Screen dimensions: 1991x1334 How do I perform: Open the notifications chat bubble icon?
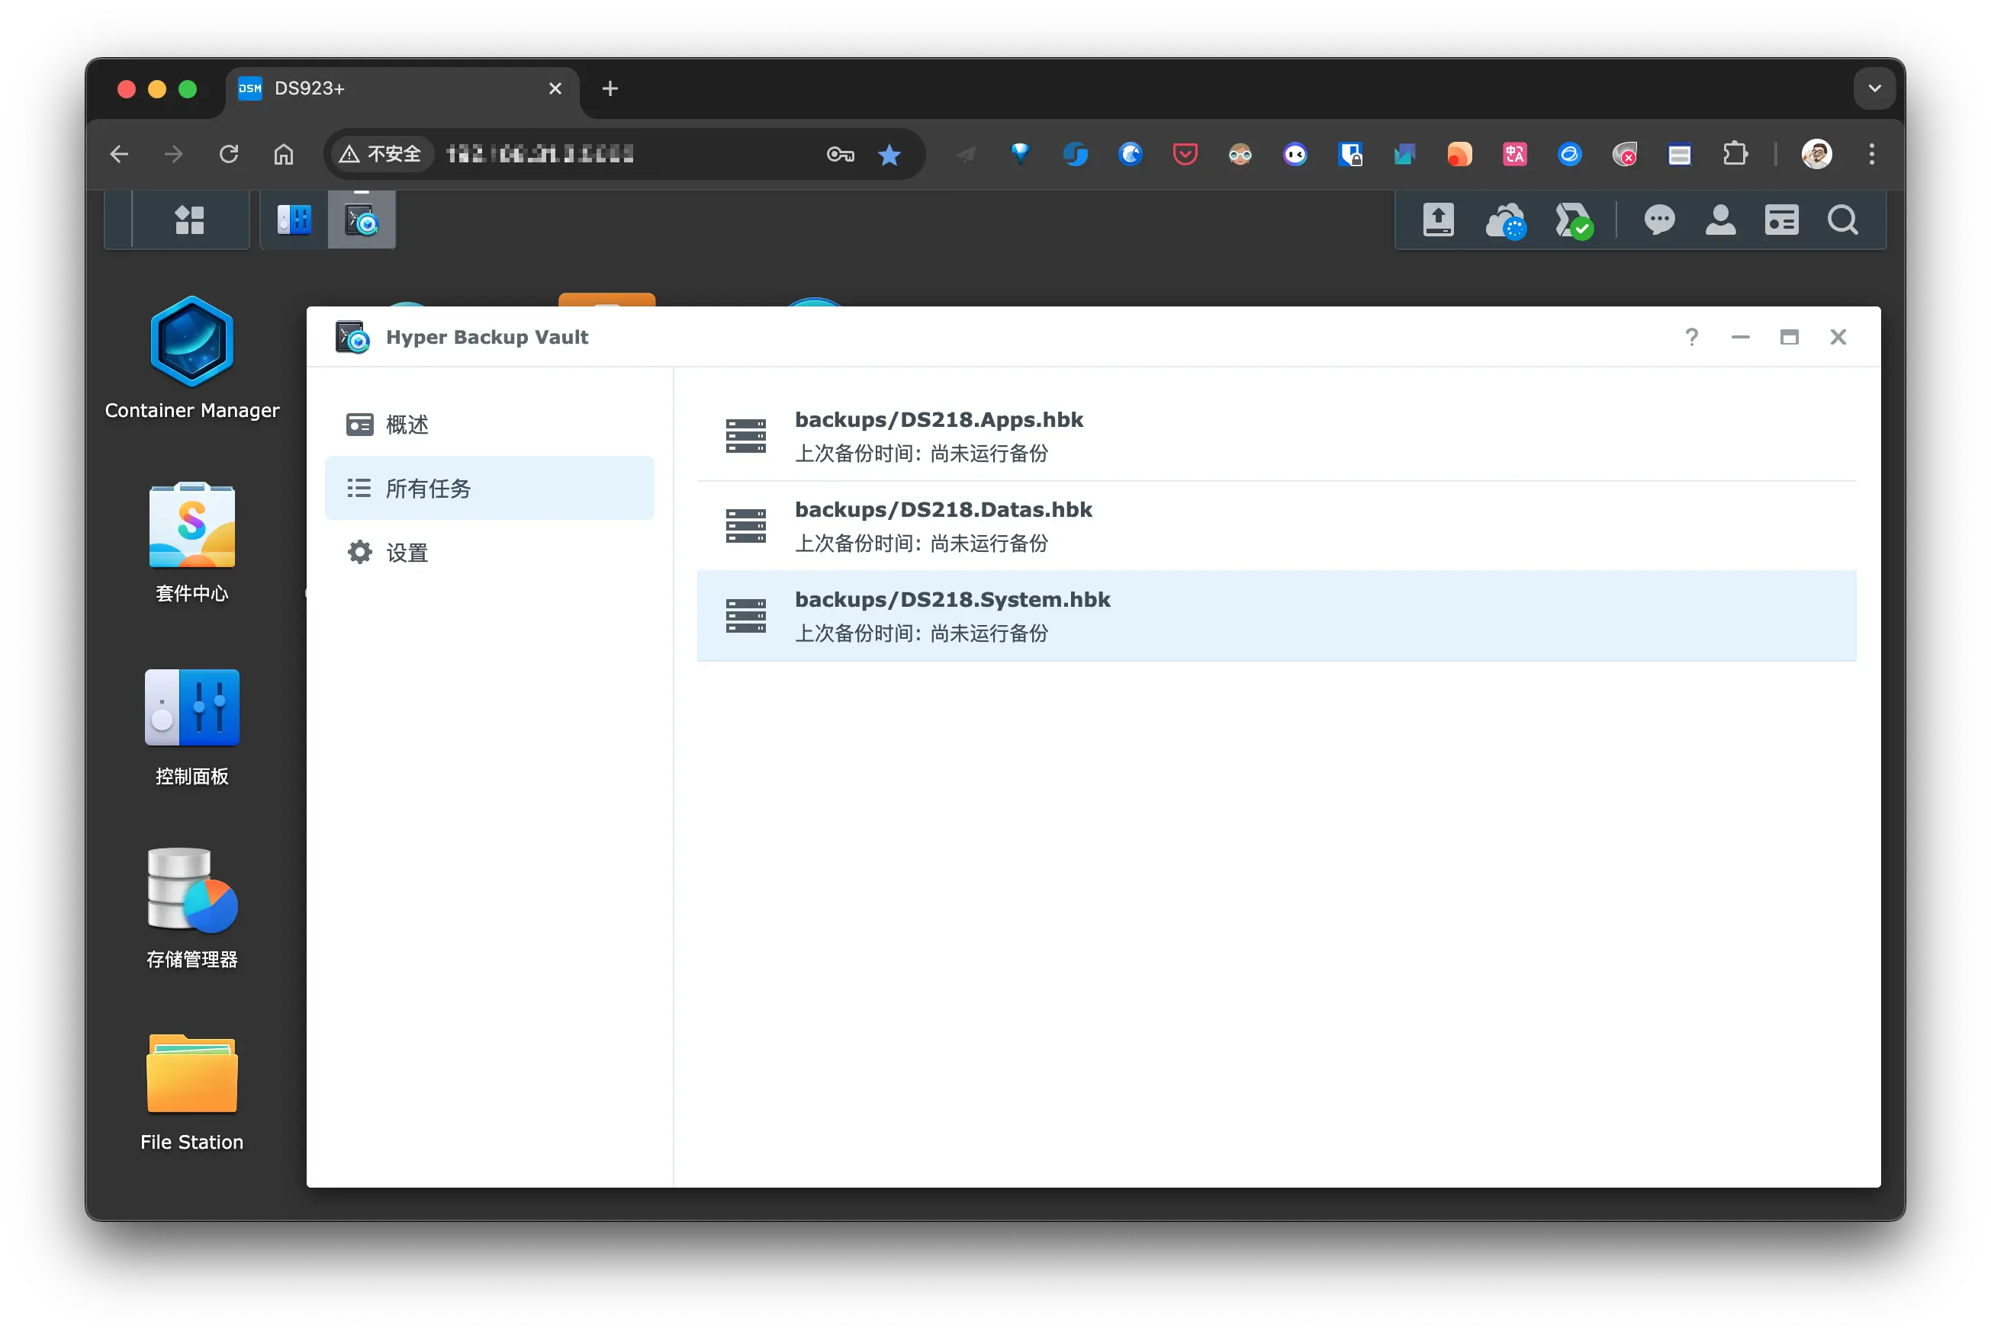1659,220
